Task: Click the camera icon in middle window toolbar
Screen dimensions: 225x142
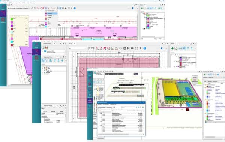Action: [132, 48]
